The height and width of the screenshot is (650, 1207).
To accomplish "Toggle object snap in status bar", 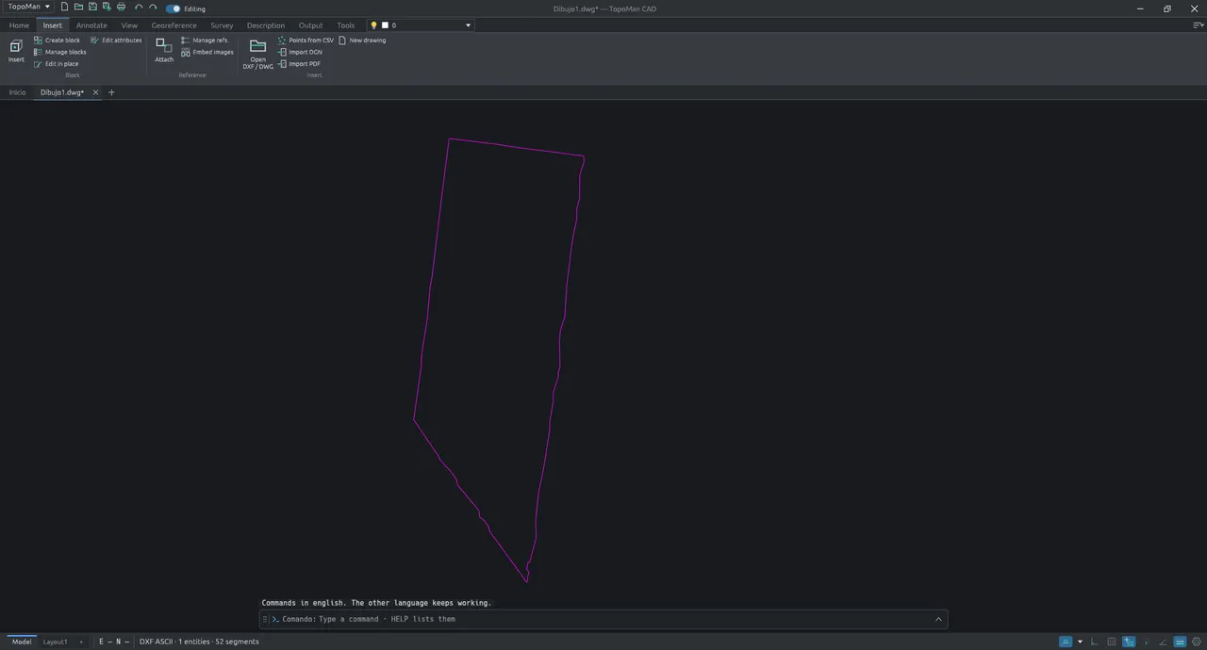I will click(x=1066, y=642).
